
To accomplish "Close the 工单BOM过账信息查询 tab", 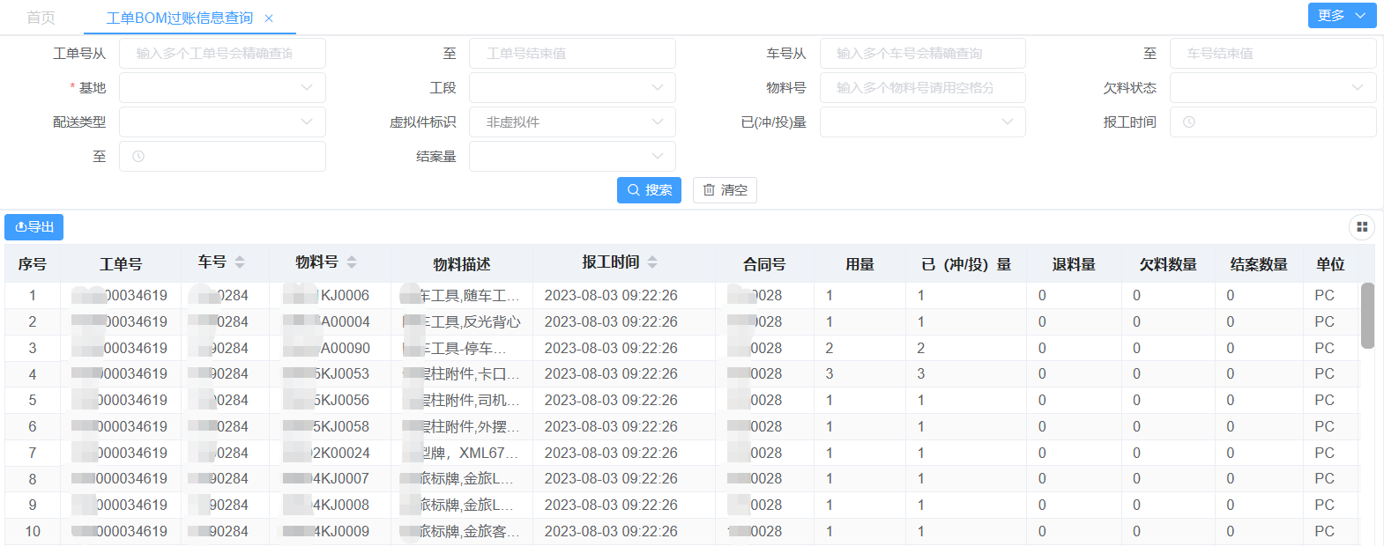I will tap(269, 18).
